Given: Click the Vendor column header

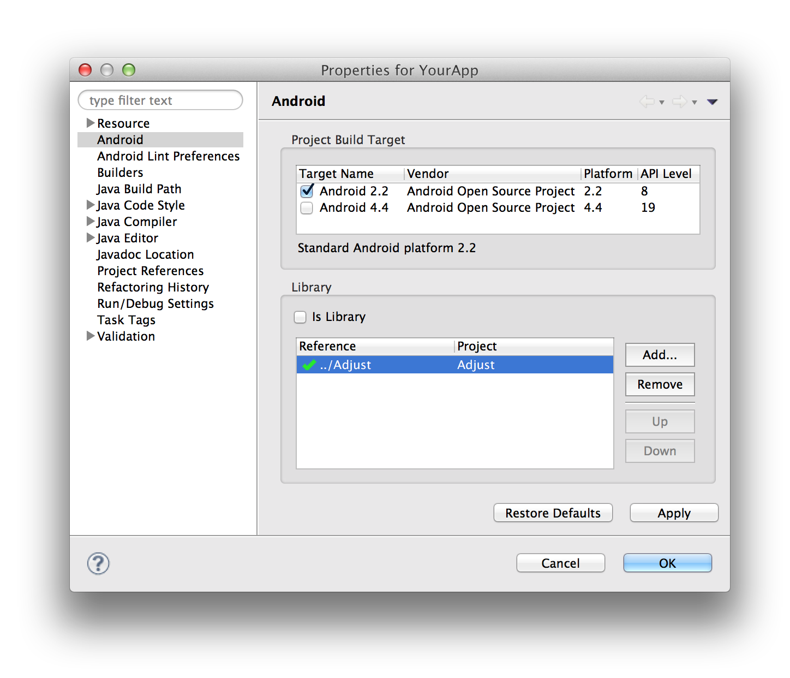Looking at the screenshot, I should pos(493,174).
